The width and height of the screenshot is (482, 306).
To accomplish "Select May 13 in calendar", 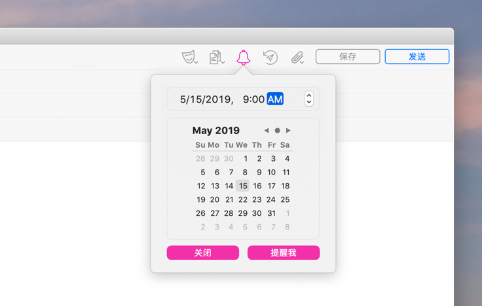I will coord(215,186).
